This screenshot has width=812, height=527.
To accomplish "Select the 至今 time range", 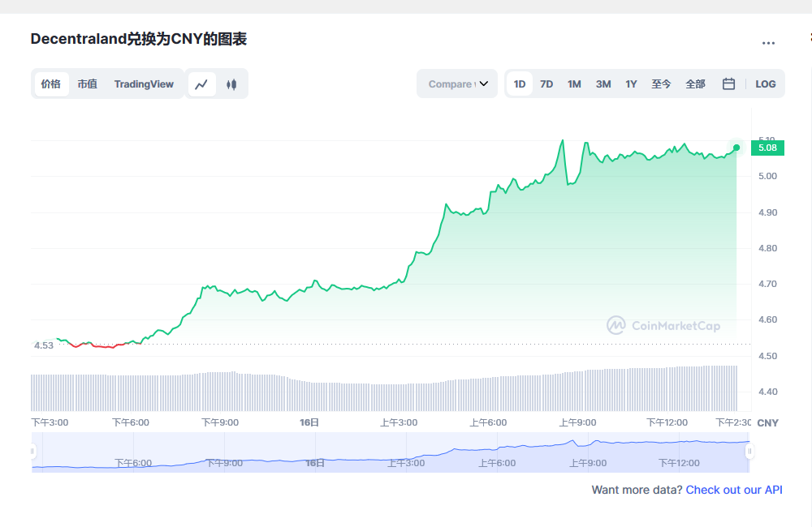I will (x=661, y=84).
